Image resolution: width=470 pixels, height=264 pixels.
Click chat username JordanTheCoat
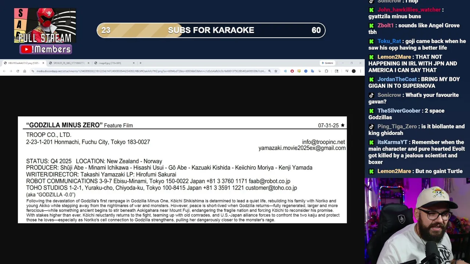coord(397,79)
